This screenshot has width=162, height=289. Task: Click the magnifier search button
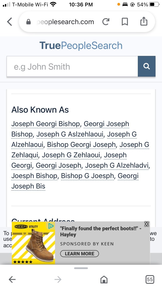tap(147, 66)
